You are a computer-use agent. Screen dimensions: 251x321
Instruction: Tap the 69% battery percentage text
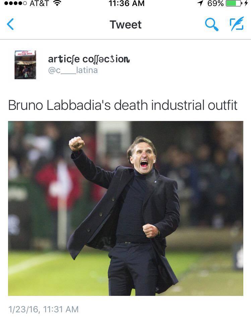tap(215, 3)
